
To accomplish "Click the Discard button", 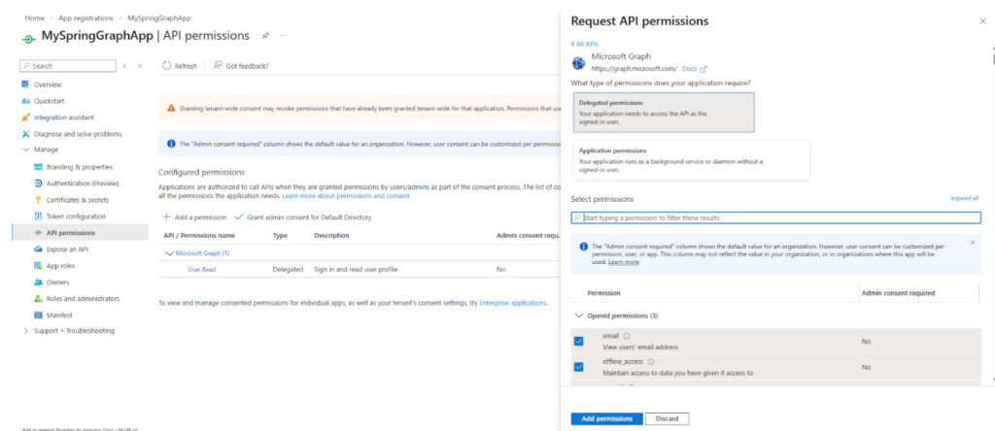I will [x=667, y=419].
